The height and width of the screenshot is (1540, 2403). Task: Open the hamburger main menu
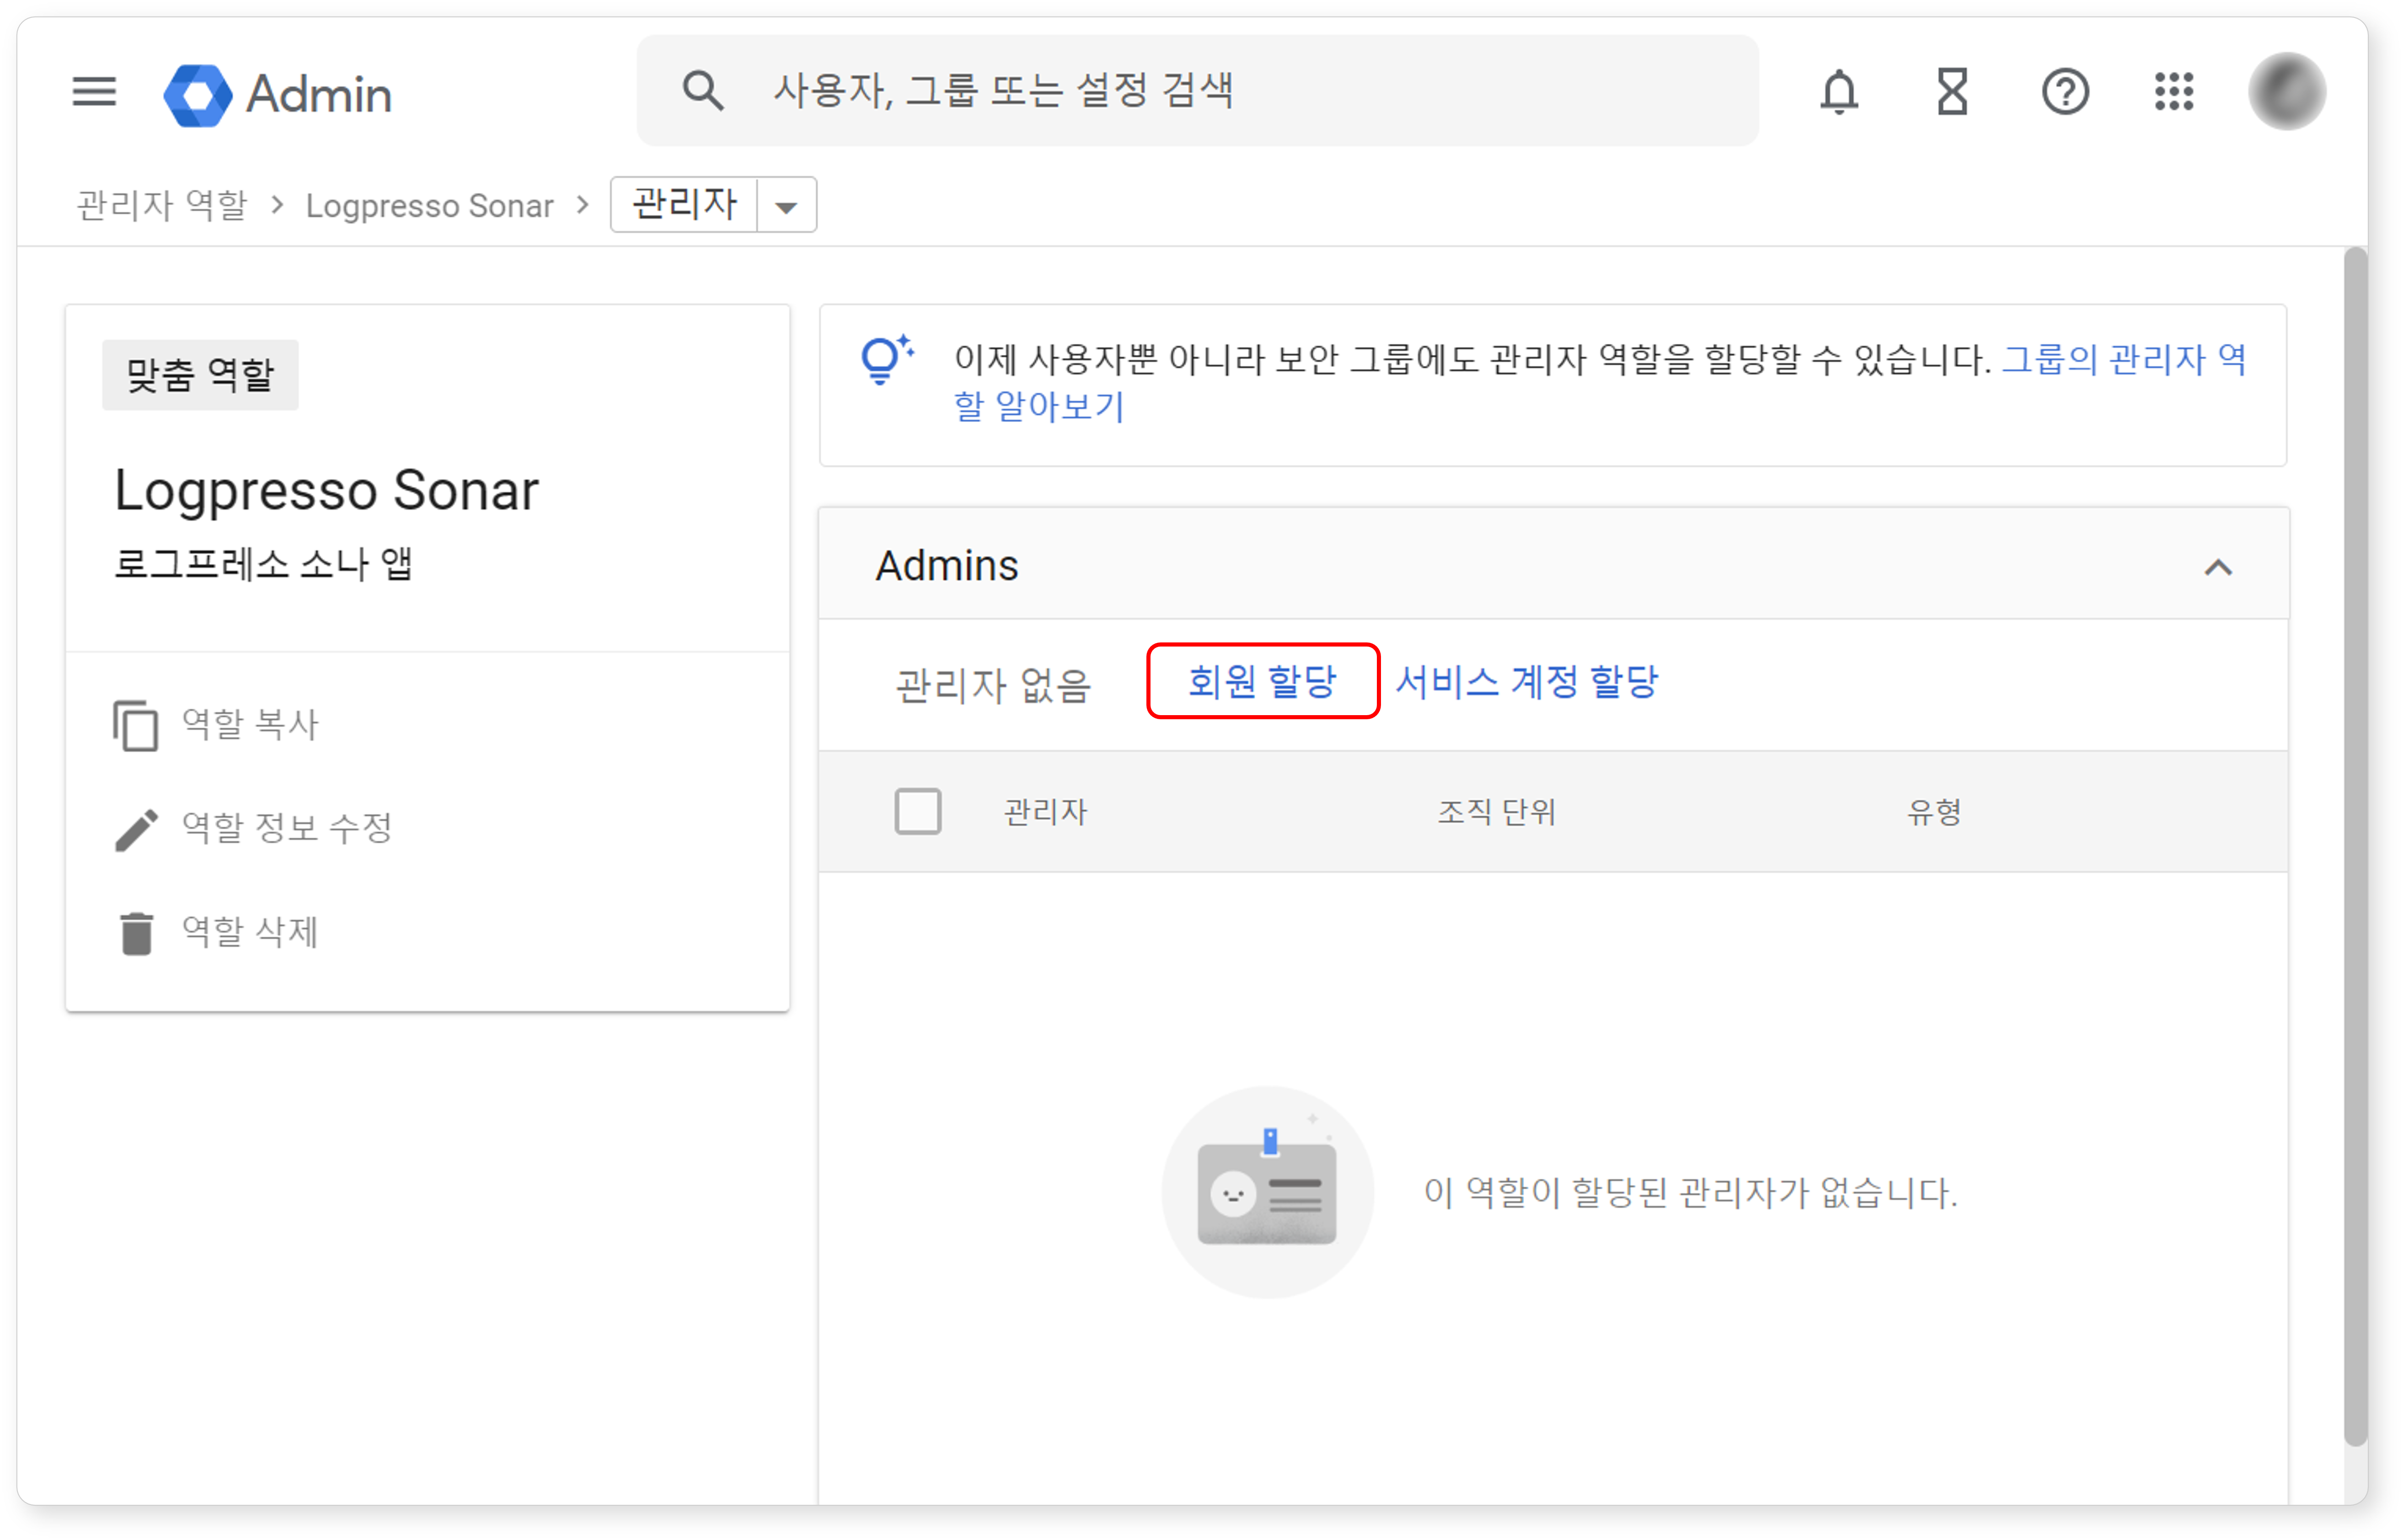click(94, 92)
